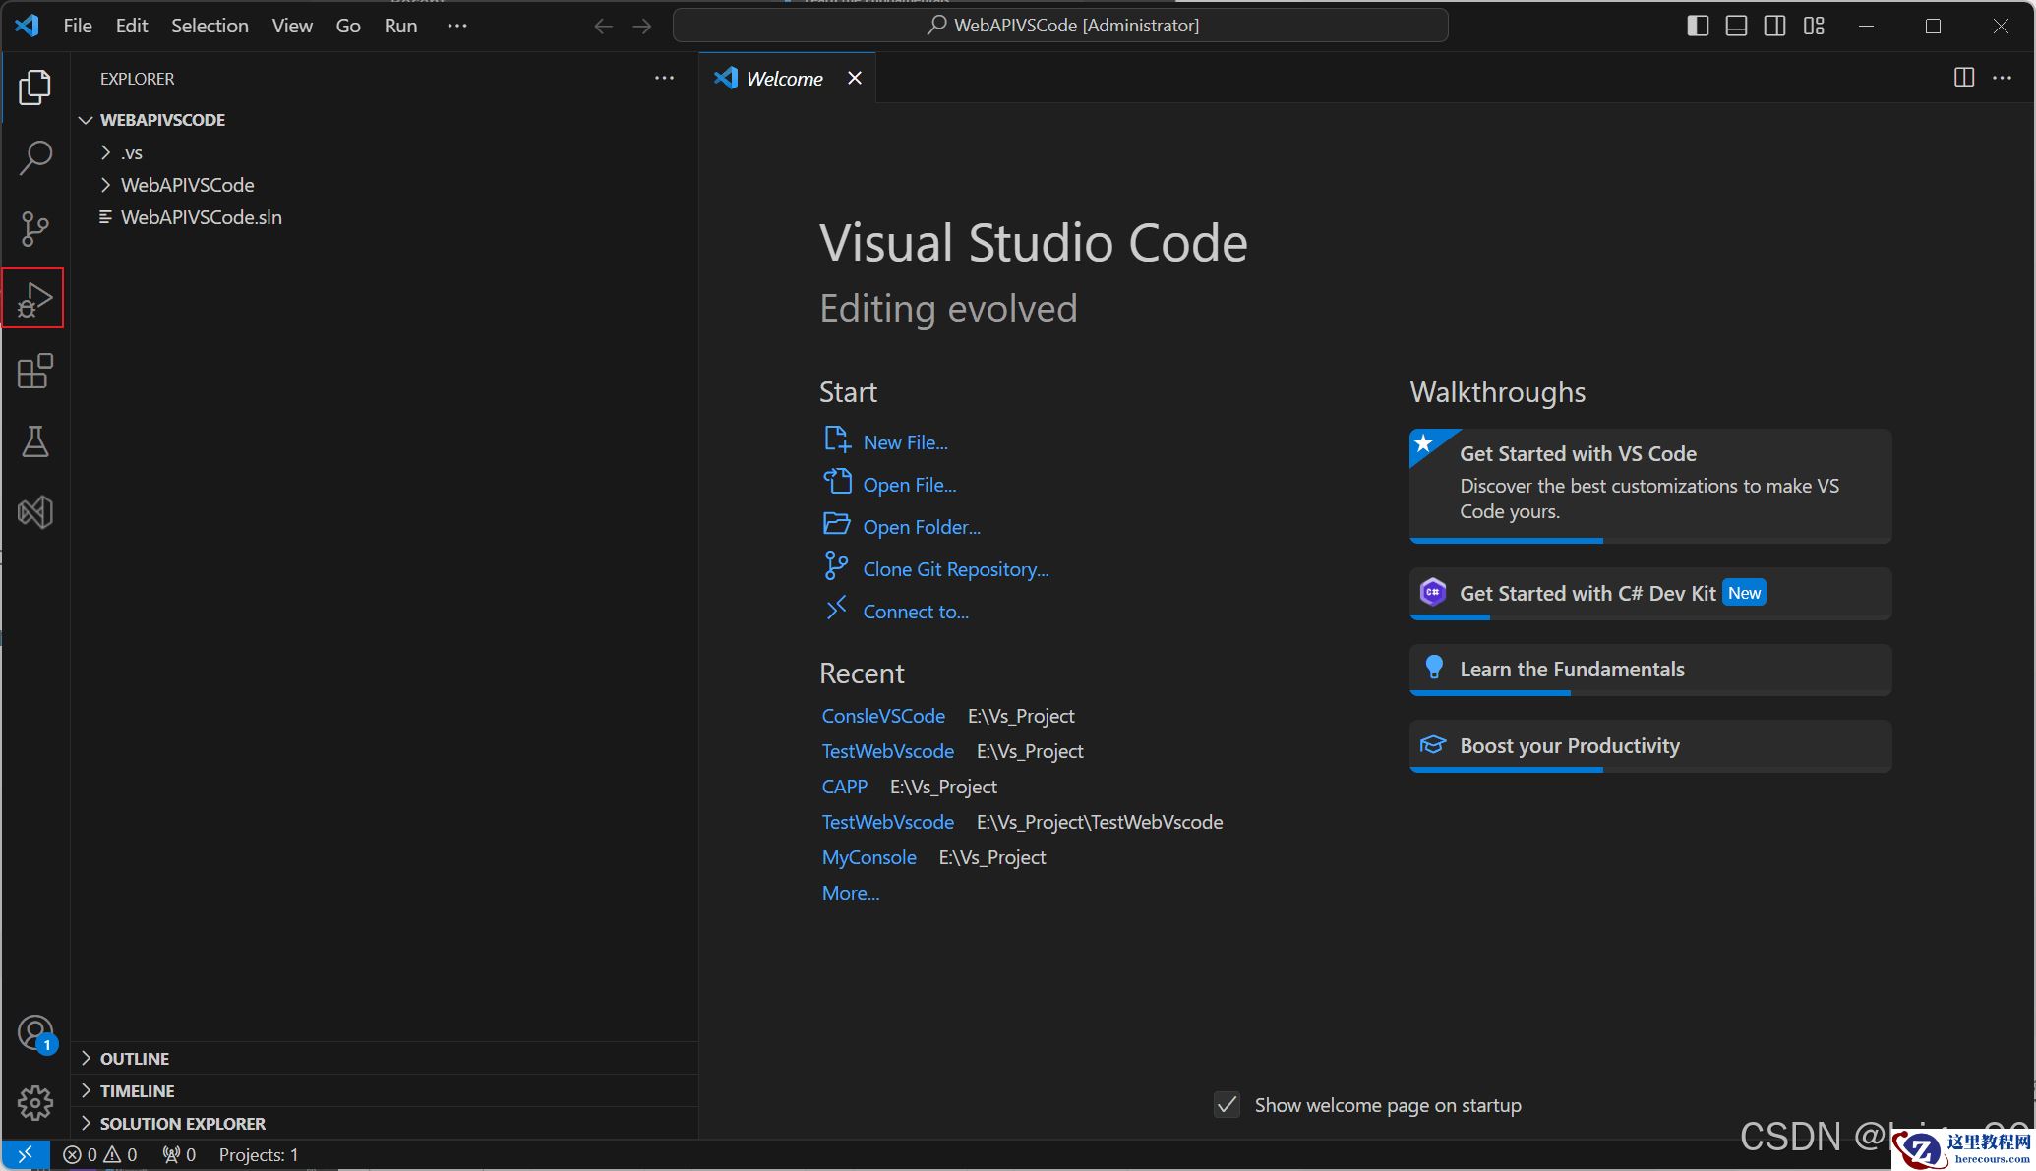Screen dimensions: 2036x1171
Task: Open the Run menu
Action: [400, 26]
